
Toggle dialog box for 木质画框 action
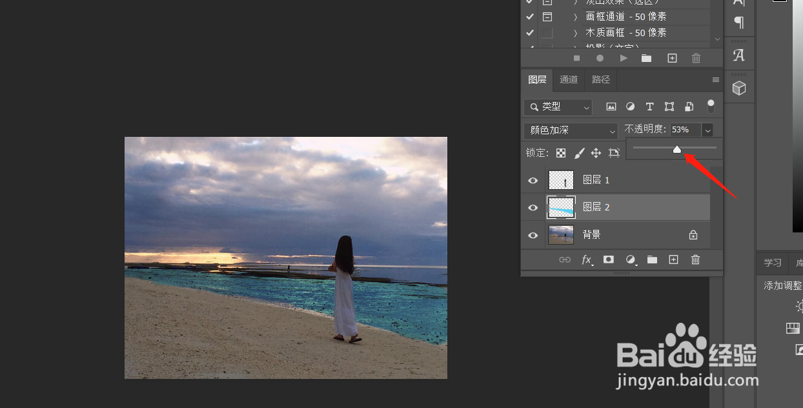[547, 33]
